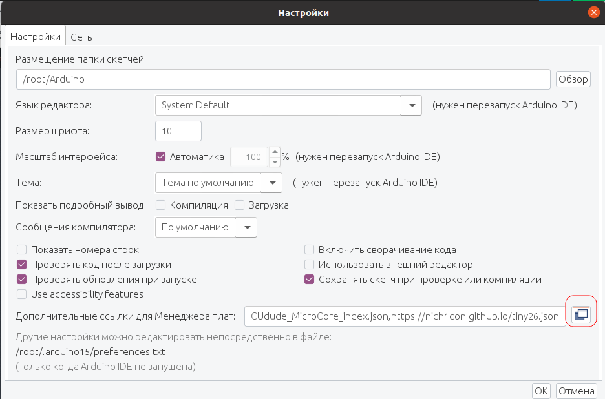Toggle the Автоматика scale checkbox
Viewport: 605px width, 399px height.
coord(161,156)
